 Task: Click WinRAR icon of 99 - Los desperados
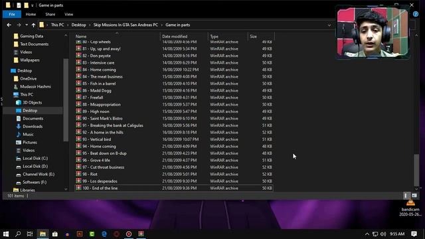point(78,181)
